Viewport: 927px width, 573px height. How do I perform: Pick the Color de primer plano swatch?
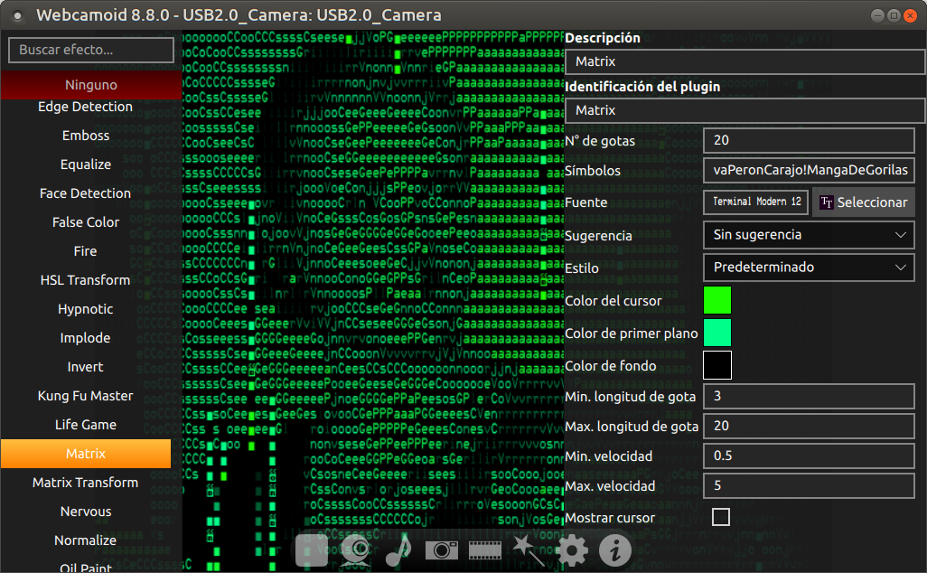tap(717, 333)
